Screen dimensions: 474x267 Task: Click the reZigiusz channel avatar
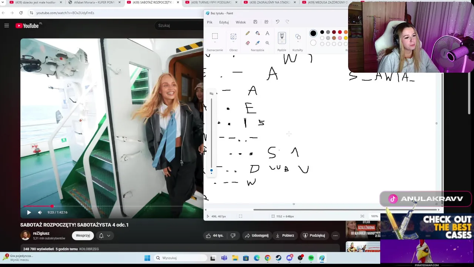(25, 235)
